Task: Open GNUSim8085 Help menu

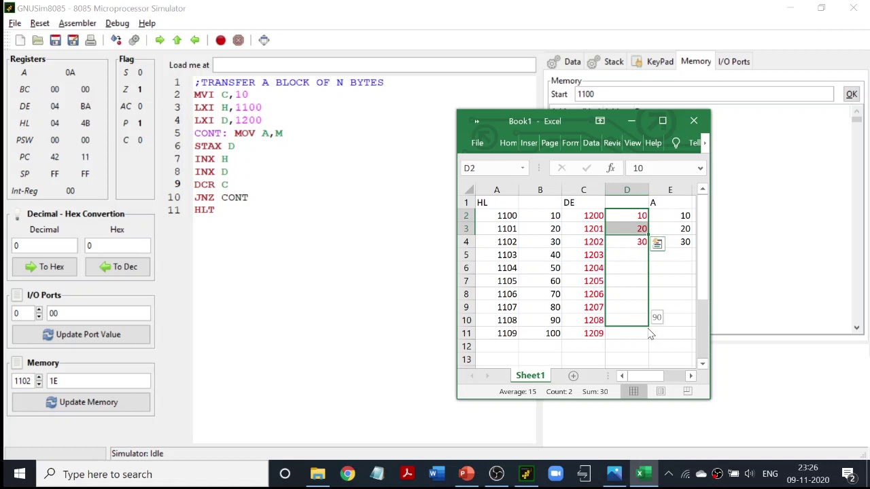Action: pos(147,23)
